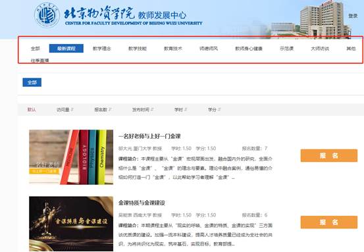Select the 大师访谈 category
Image resolution: width=364 pixels, height=252 pixels.
click(320, 49)
